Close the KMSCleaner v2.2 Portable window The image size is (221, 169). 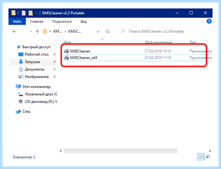pyautogui.click(x=206, y=13)
